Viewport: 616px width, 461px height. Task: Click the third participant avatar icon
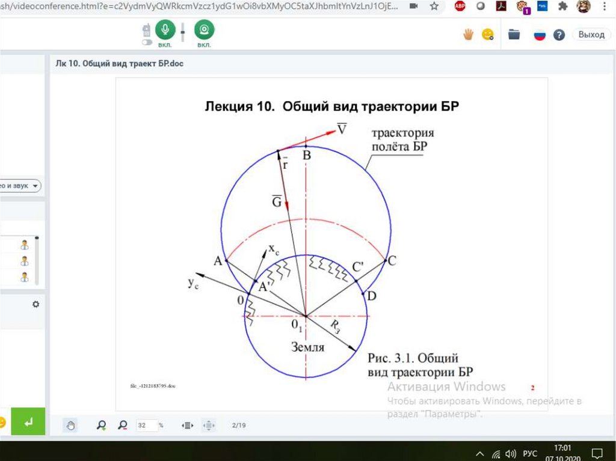tap(25, 277)
